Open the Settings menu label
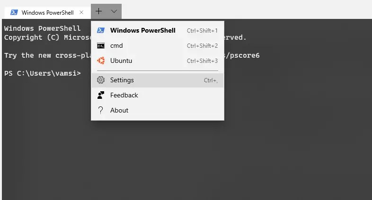The image size is (372, 200). [122, 80]
